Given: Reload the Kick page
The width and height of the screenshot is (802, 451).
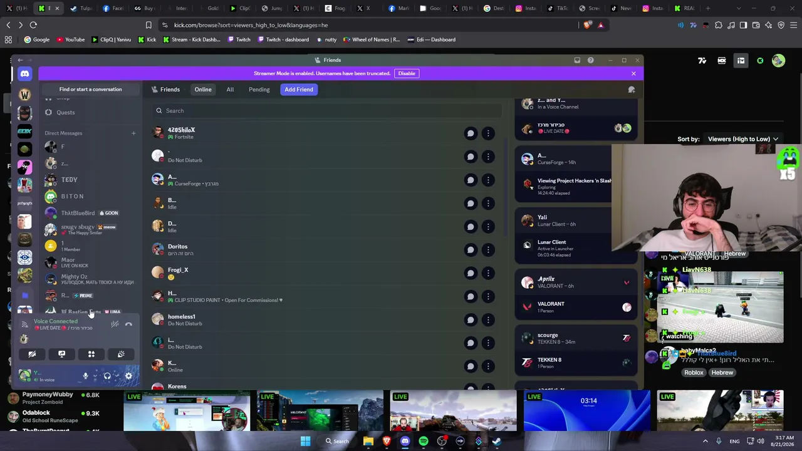Looking at the screenshot, I should [33, 25].
